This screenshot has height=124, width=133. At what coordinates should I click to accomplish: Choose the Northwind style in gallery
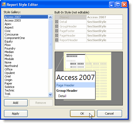(11, 66)
